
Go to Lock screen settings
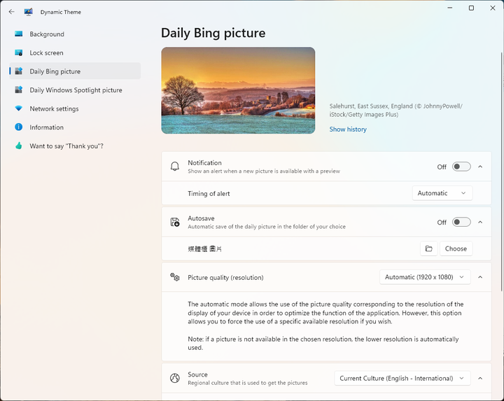pyautogui.click(x=75, y=52)
